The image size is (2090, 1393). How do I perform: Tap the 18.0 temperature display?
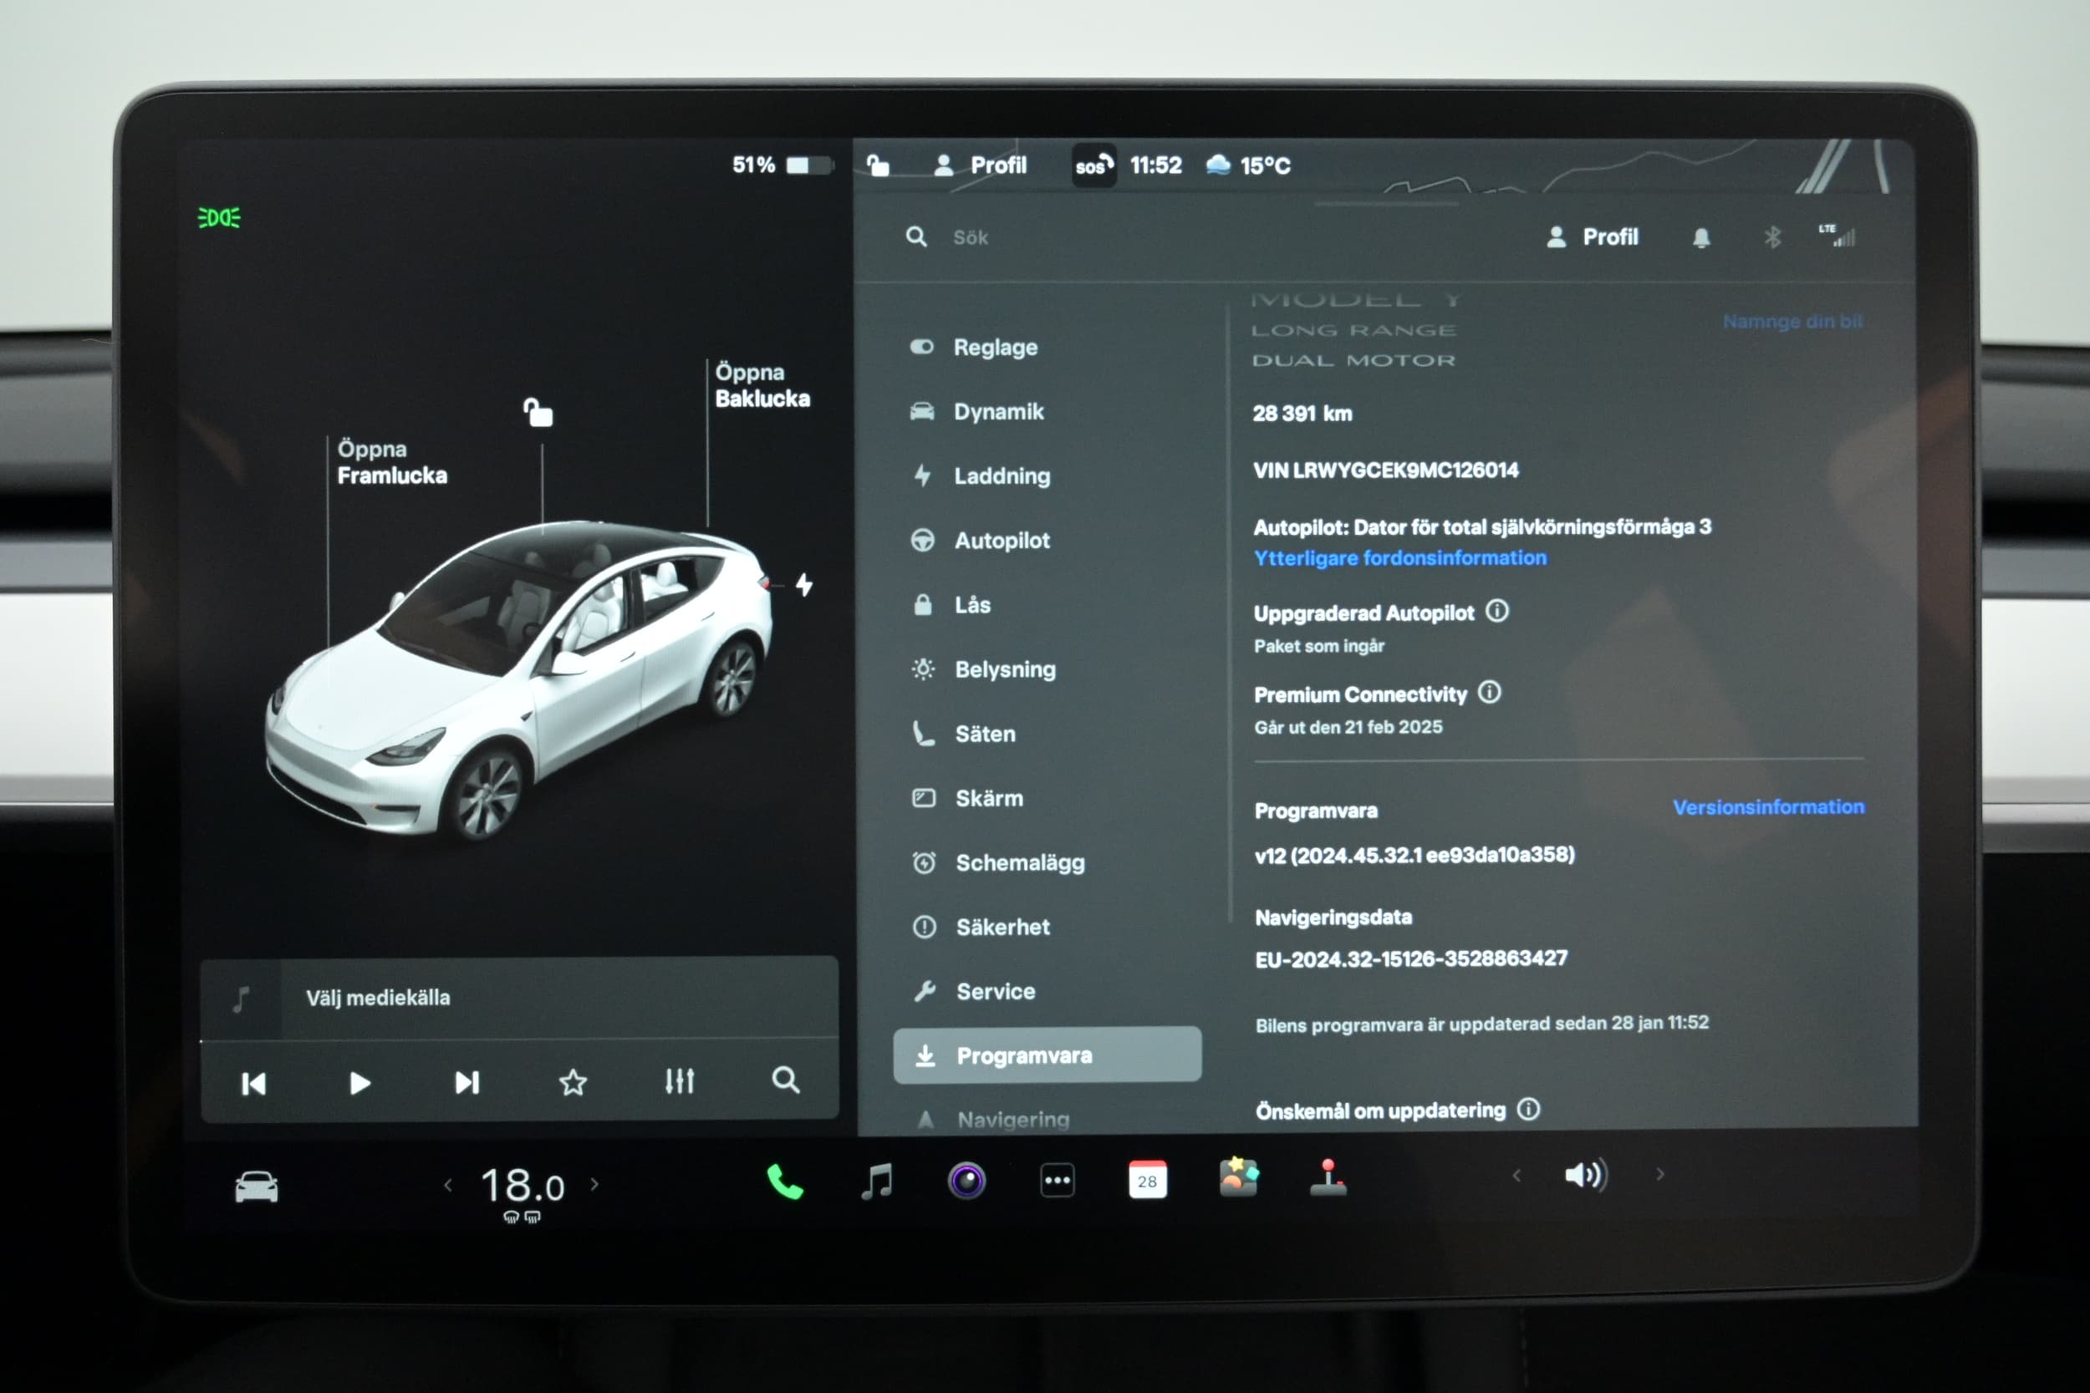pos(522,1185)
